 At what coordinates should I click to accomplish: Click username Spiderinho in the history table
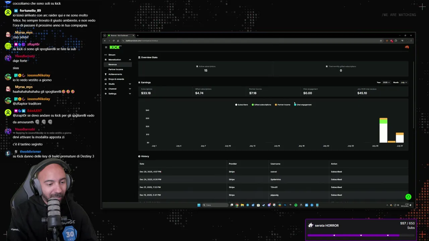pos(275,179)
